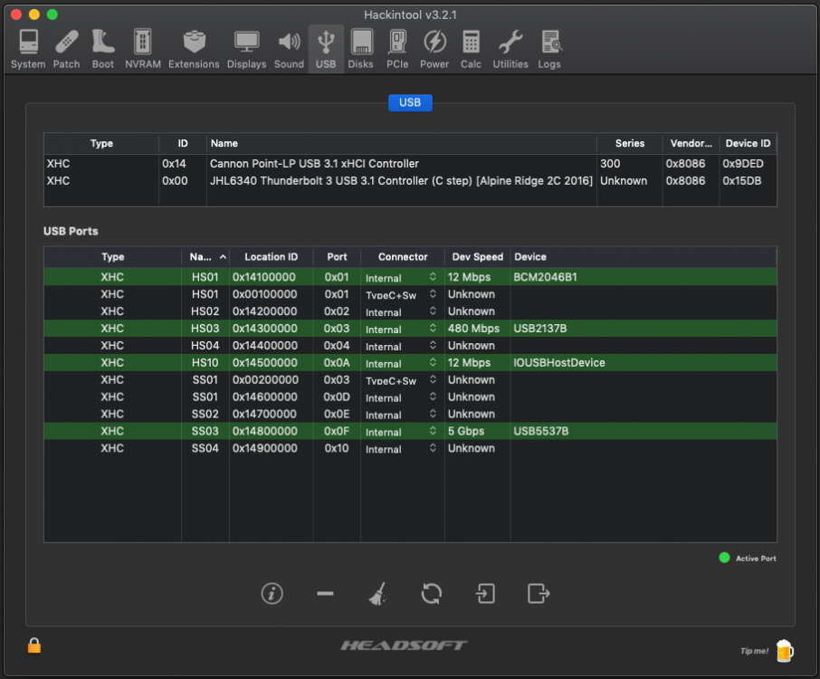Click the USB info button
Screen dimensions: 820x679
(x=272, y=593)
